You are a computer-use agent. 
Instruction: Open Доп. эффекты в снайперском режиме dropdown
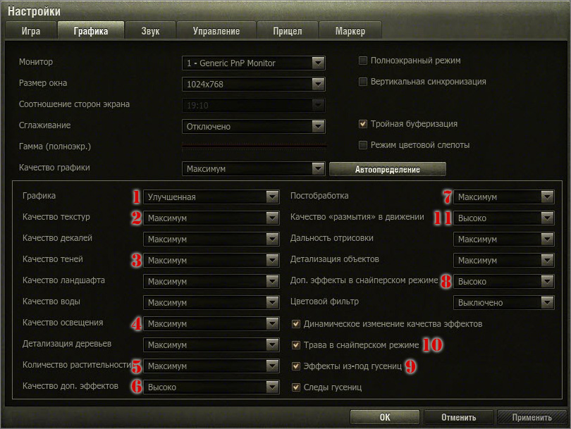pyautogui.click(x=504, y=281)
